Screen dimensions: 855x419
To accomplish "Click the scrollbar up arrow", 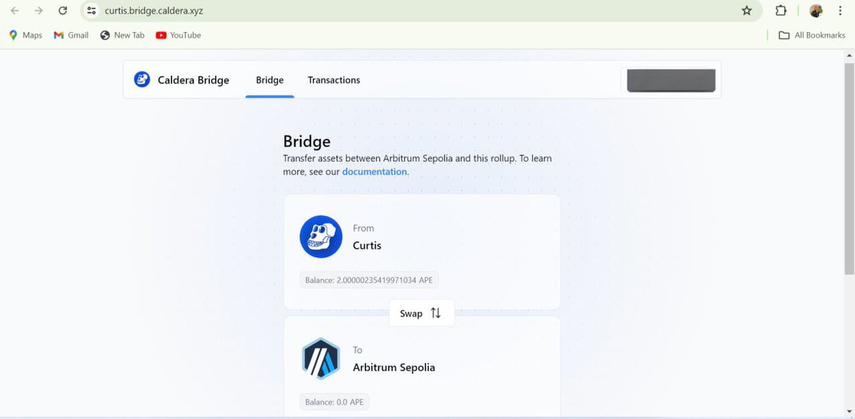I will click(x=849, y=55).
